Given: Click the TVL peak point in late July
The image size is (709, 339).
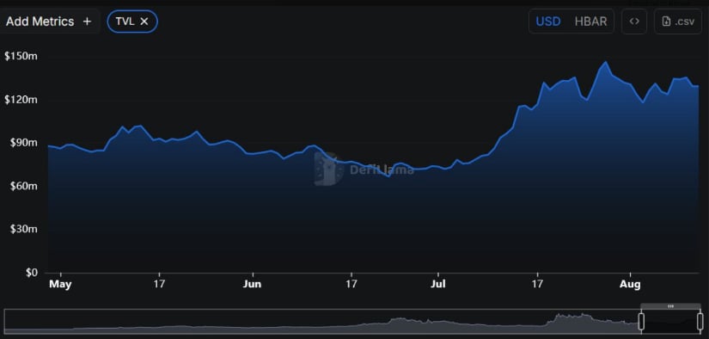Looking at the screenshot, I should pyautogui.click(x=606, y=62).
